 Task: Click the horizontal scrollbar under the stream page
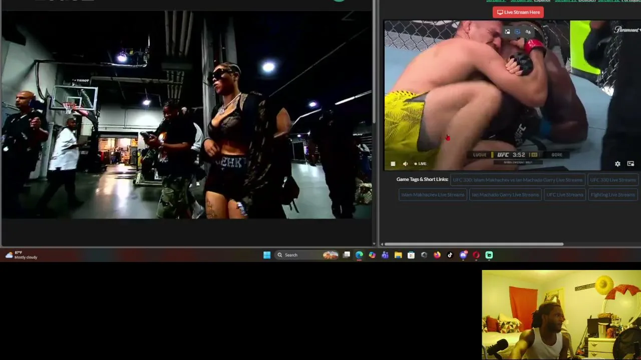(474, 244)
